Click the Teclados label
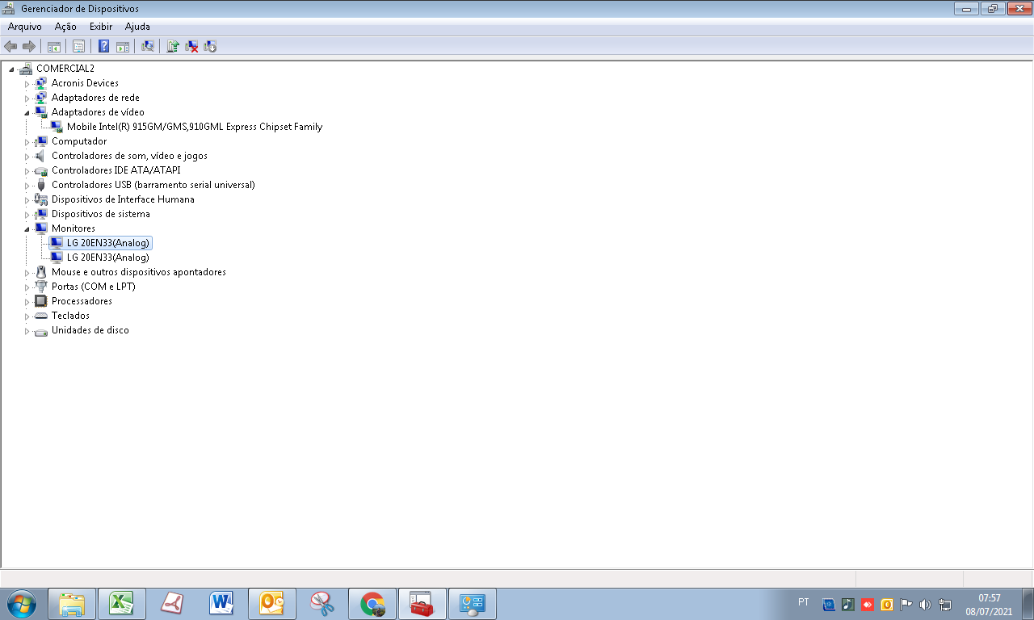The height and width of the screenshot is (620, 1034). (x=70, y=316)
